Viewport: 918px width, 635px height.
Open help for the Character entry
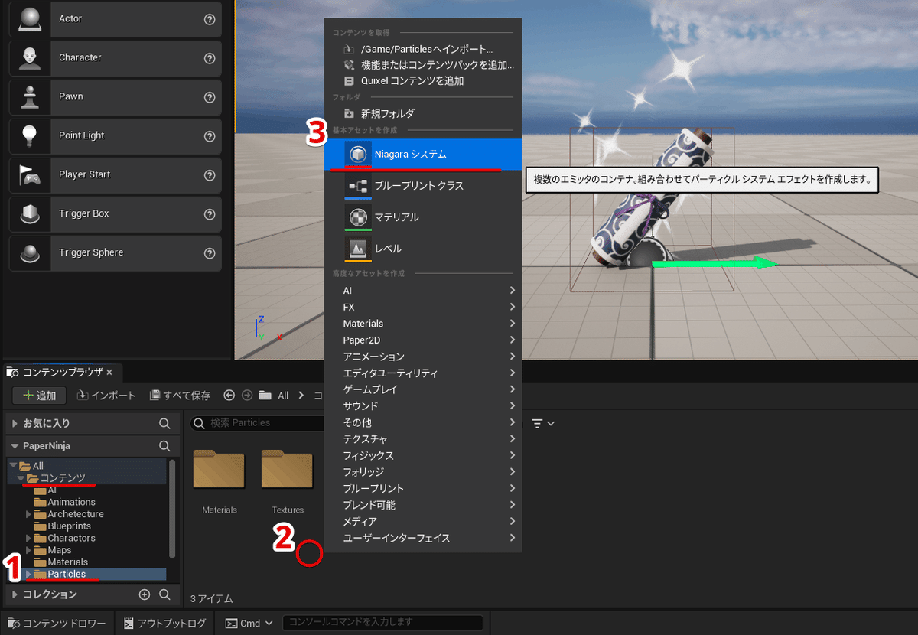coord(210,58)
